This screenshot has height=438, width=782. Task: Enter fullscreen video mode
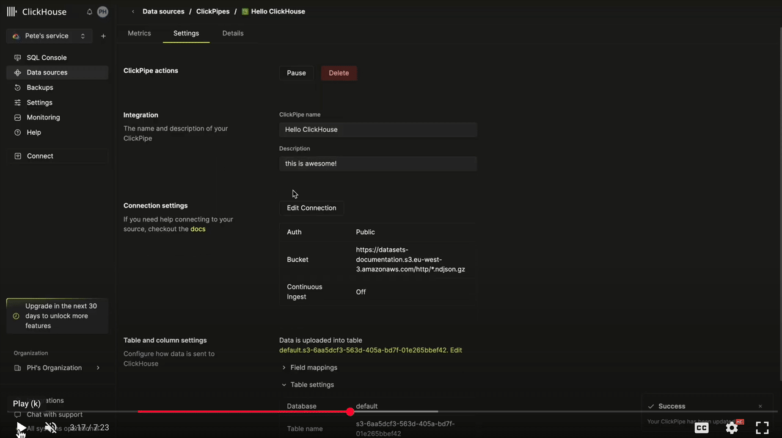click(762, 428)
